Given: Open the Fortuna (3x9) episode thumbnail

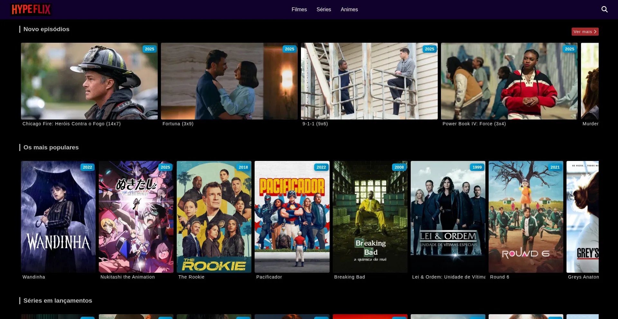Looking at the screenshot, I should [229, 81].
